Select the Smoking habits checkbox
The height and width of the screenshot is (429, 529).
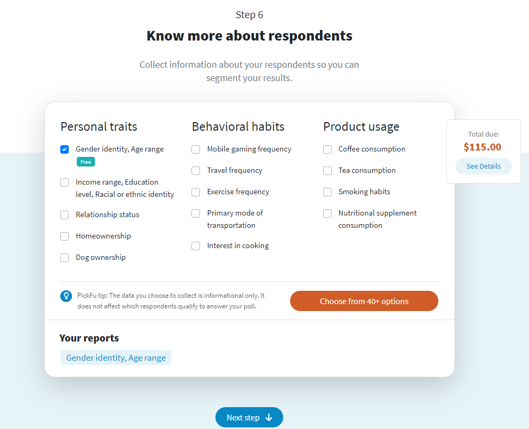(x=327, y=192)
